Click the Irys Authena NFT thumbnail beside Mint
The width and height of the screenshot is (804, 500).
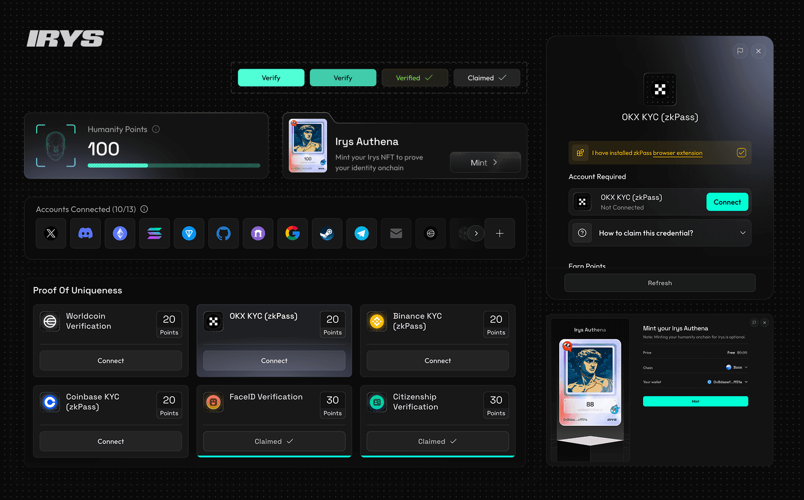tap(308, 145)
